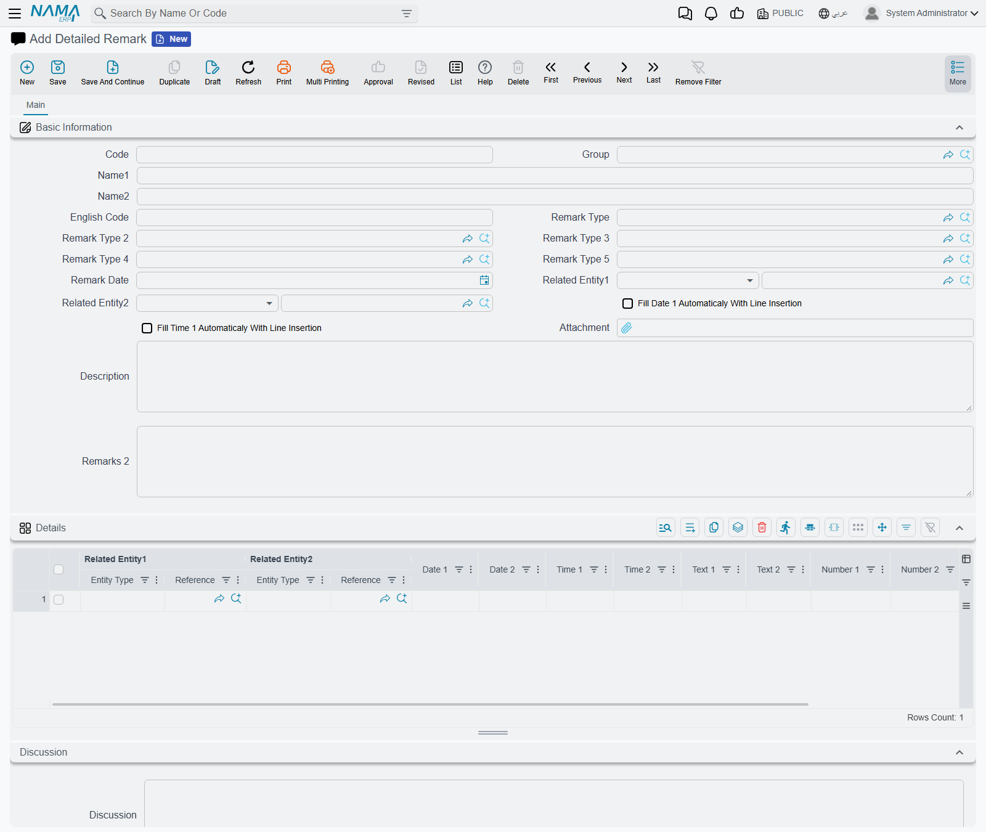Click the move arrows icon in Details toolbar
Screen dimensions: 986x832
click(x=882, y=528)
